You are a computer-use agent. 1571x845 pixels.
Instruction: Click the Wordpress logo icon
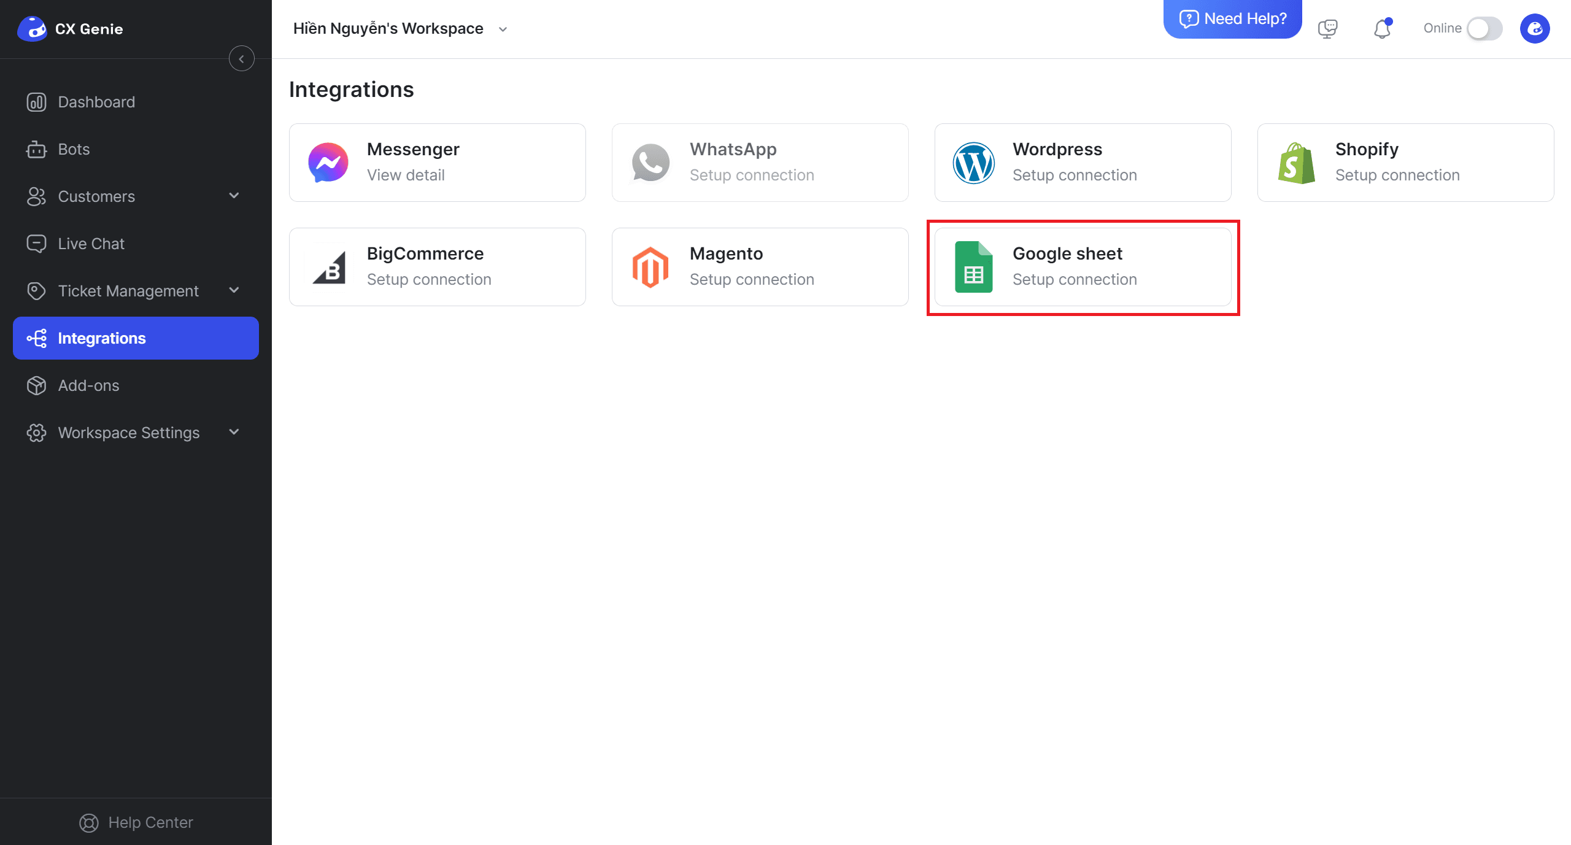(974, 163)
